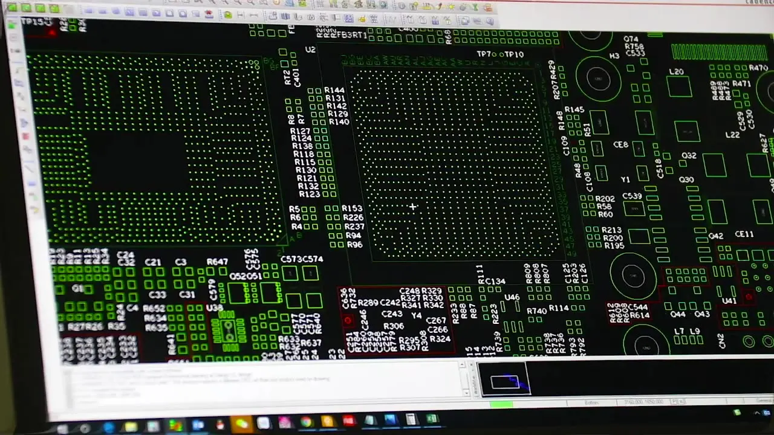Select the C573 capacitor label
The image size is (774, 435).
coord(291,260)
